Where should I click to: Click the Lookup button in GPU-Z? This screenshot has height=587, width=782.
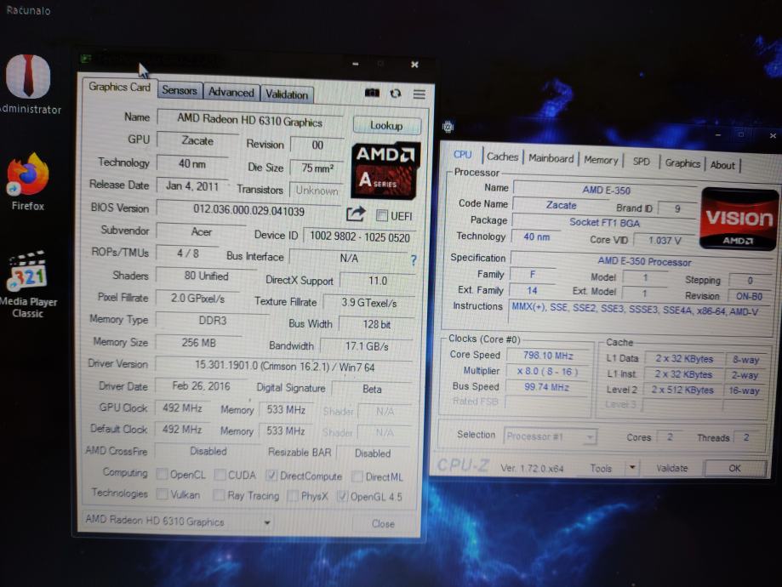[386, 125]
